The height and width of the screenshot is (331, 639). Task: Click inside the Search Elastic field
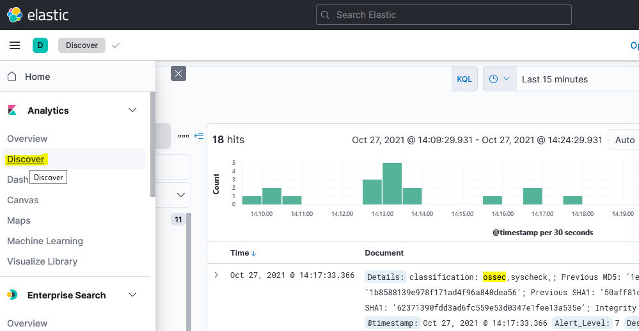(443, 15)
